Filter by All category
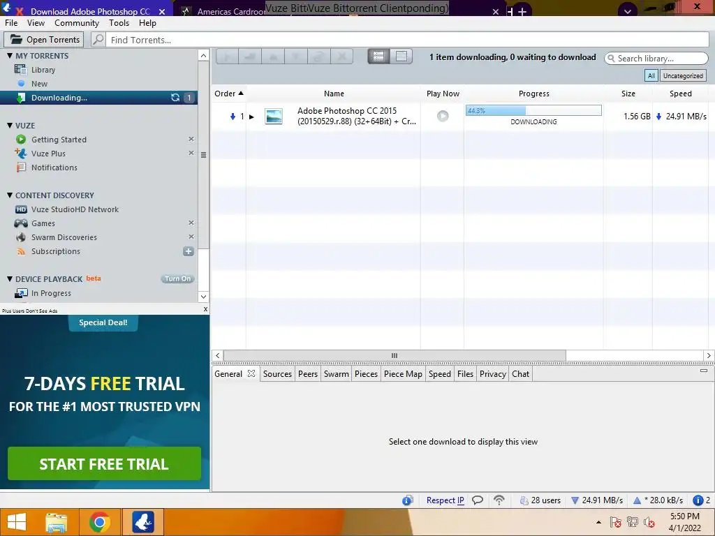Image resolution: width=715 pixels, height=536 pixels. [x=651, y=75]
